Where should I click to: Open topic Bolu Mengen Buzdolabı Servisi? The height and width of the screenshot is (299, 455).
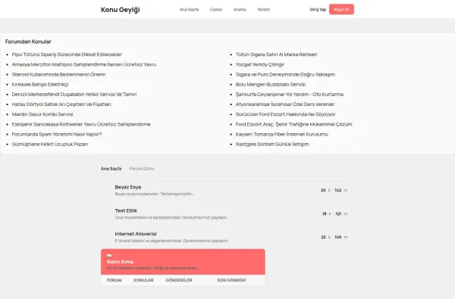pyautogui.click(x=271, y=84)
